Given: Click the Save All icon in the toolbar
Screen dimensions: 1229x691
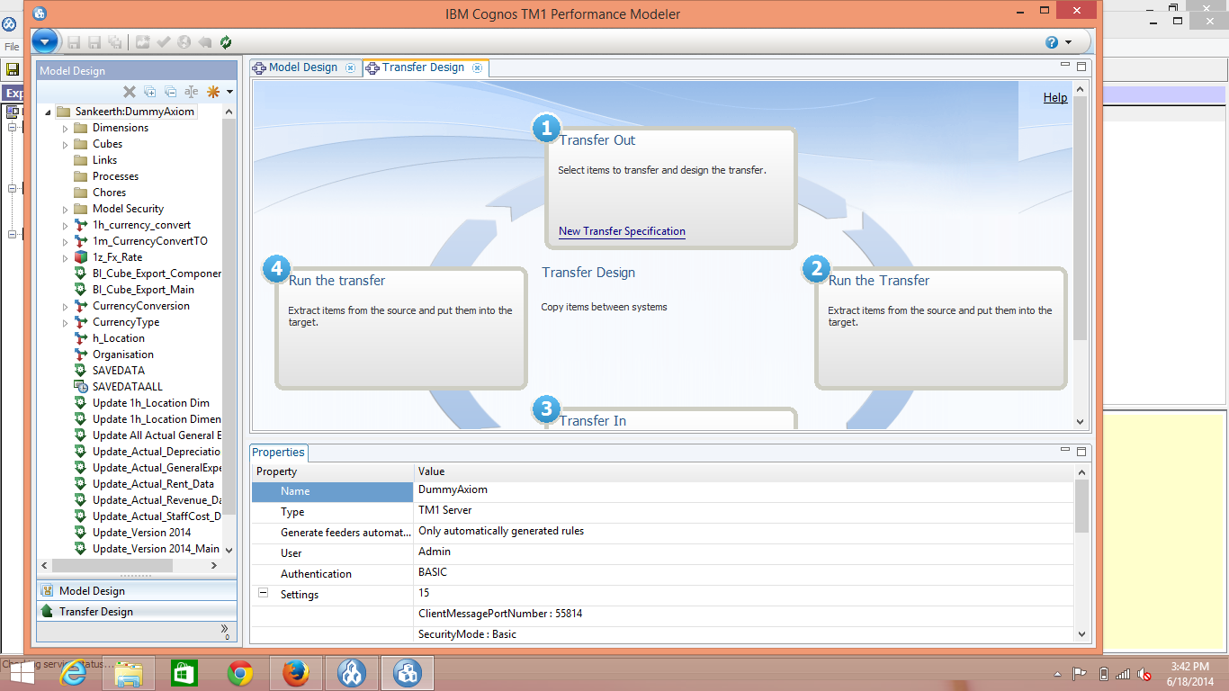Looking at the screenshot, I should point(115,42).
